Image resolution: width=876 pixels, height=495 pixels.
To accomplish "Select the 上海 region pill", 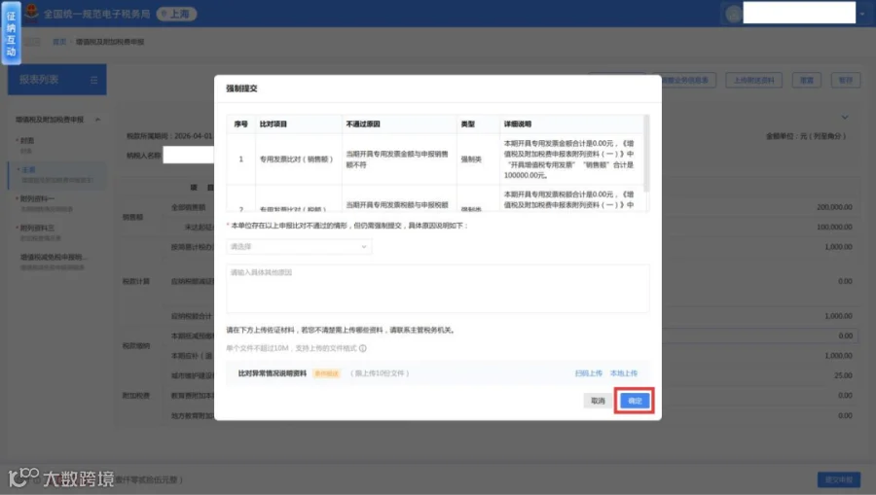I will pyautogui.click(x=176, y=14).
